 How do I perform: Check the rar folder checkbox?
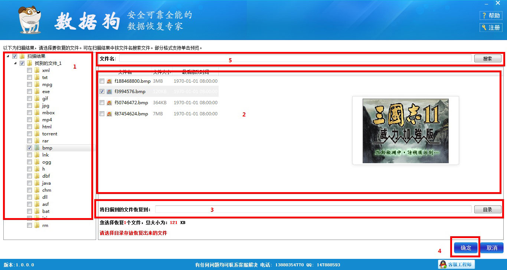29,141
